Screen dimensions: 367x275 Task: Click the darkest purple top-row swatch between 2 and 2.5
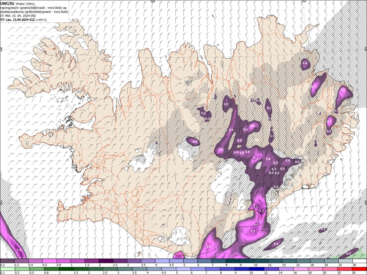tap(106, 261)
